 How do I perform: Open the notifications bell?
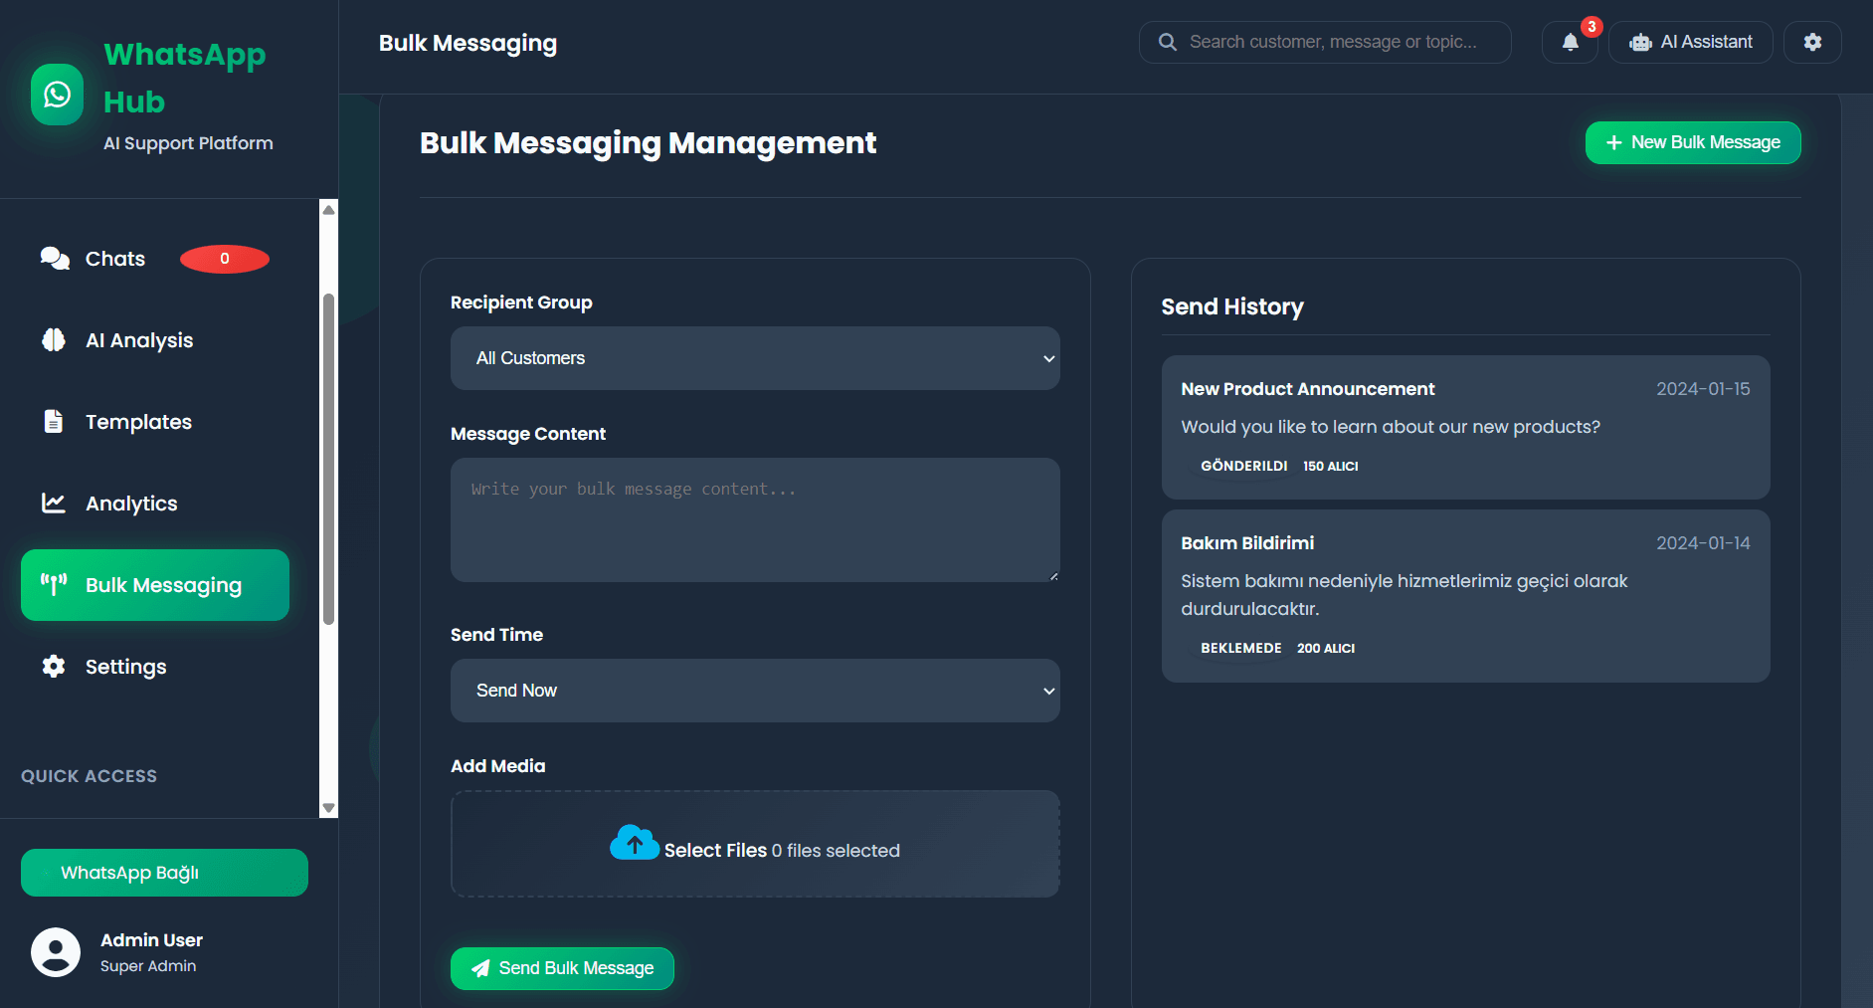pos(1570,42)
